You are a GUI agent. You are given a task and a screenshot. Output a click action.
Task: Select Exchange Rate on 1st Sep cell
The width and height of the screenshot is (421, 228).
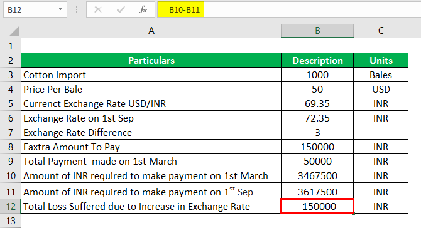pyautogui.click(x=151, y=118)
